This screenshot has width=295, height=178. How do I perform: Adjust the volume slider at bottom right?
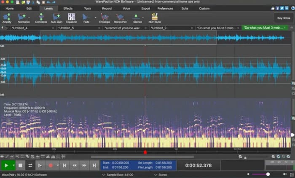pyautogui.click(x=267, y=174)
